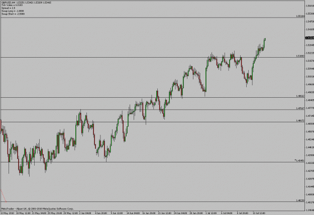Select the horizontal line labeled 1.55184
314x215 pixels.
(x=152, y=18)
